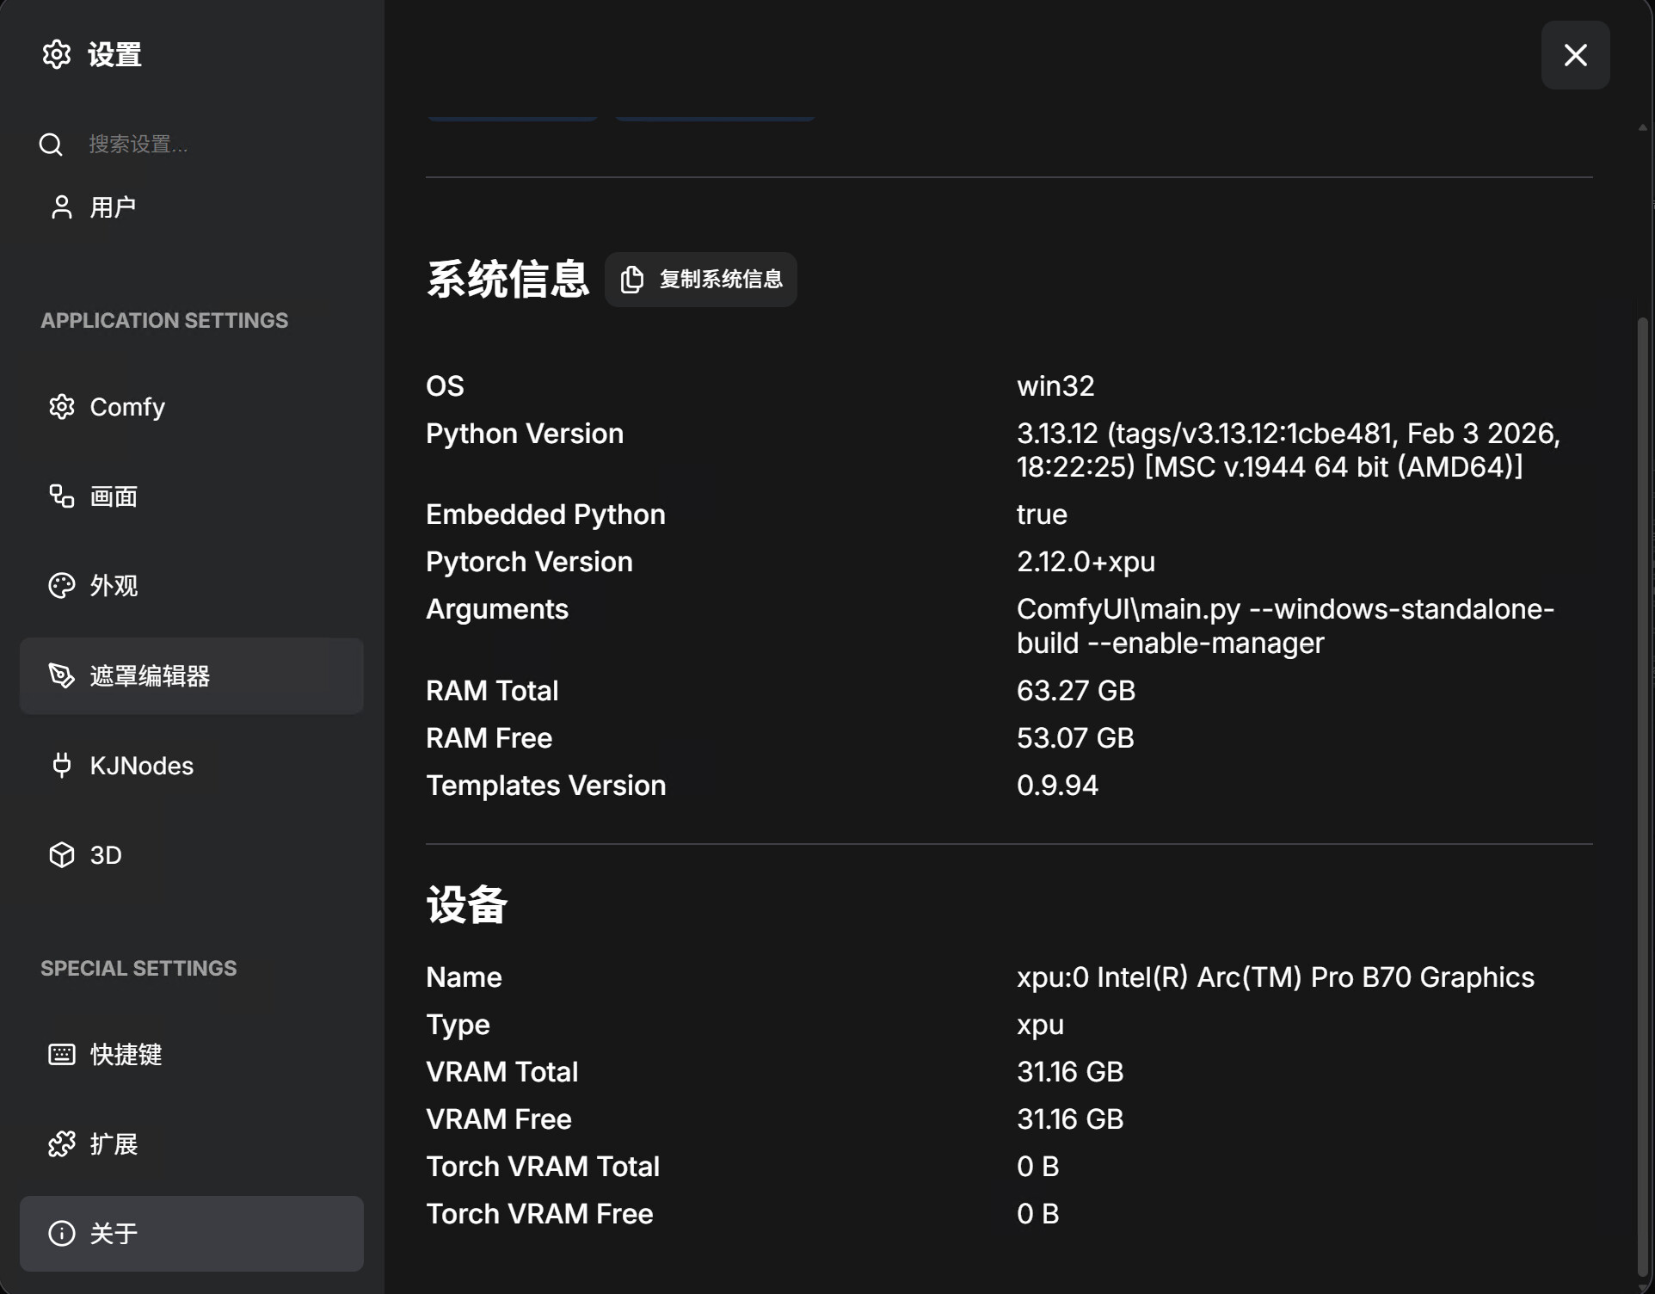Click the settings panel vertical scrollbar
Image resolution: width=1655 pixels, height=1294 pixels.
pos(1642,800)
